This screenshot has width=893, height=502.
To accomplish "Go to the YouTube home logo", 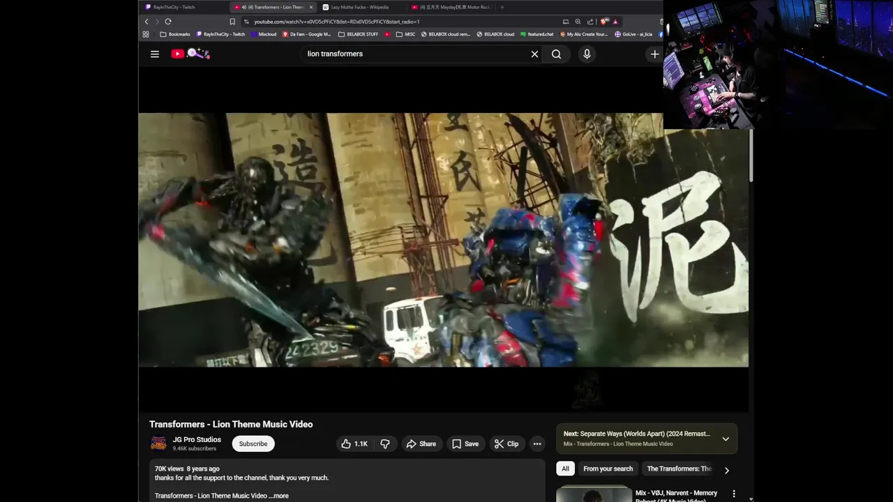I will (190, 54).
